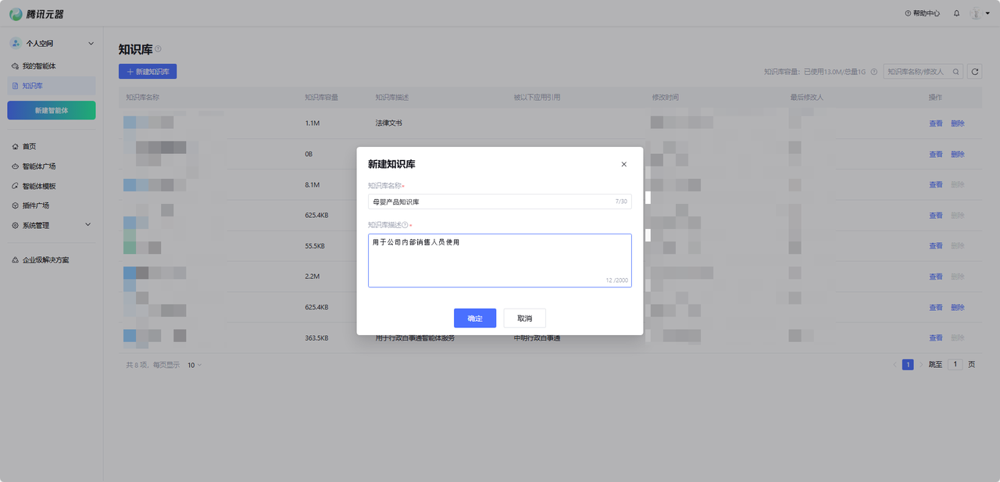
Task: Click 查看 in the 363.5KB row
Action: pyautogui.click(x=936, y=337)
